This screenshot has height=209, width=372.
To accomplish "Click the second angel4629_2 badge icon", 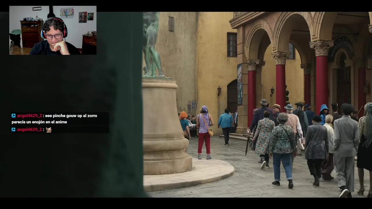I will tap(13, 129).
